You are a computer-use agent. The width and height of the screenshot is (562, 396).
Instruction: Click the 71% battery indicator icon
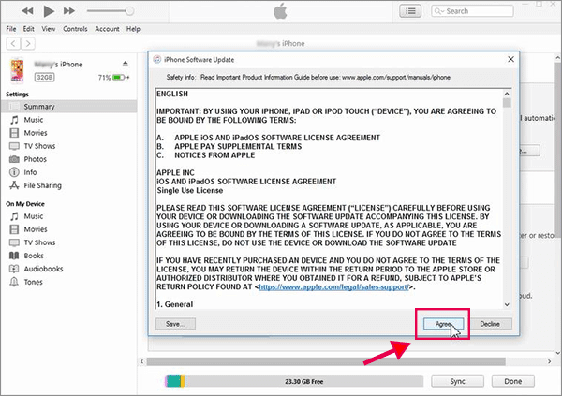119,77
